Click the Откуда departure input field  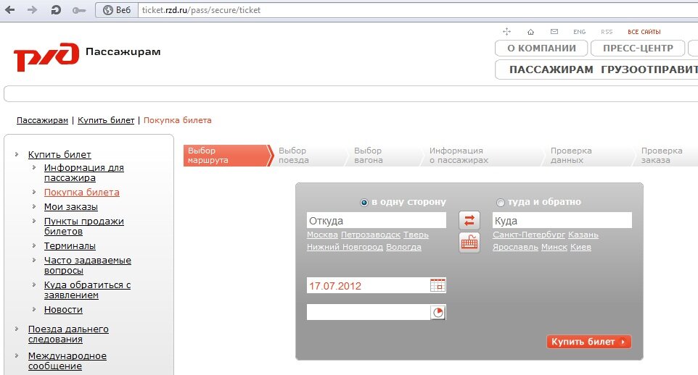tap(376, 220)
